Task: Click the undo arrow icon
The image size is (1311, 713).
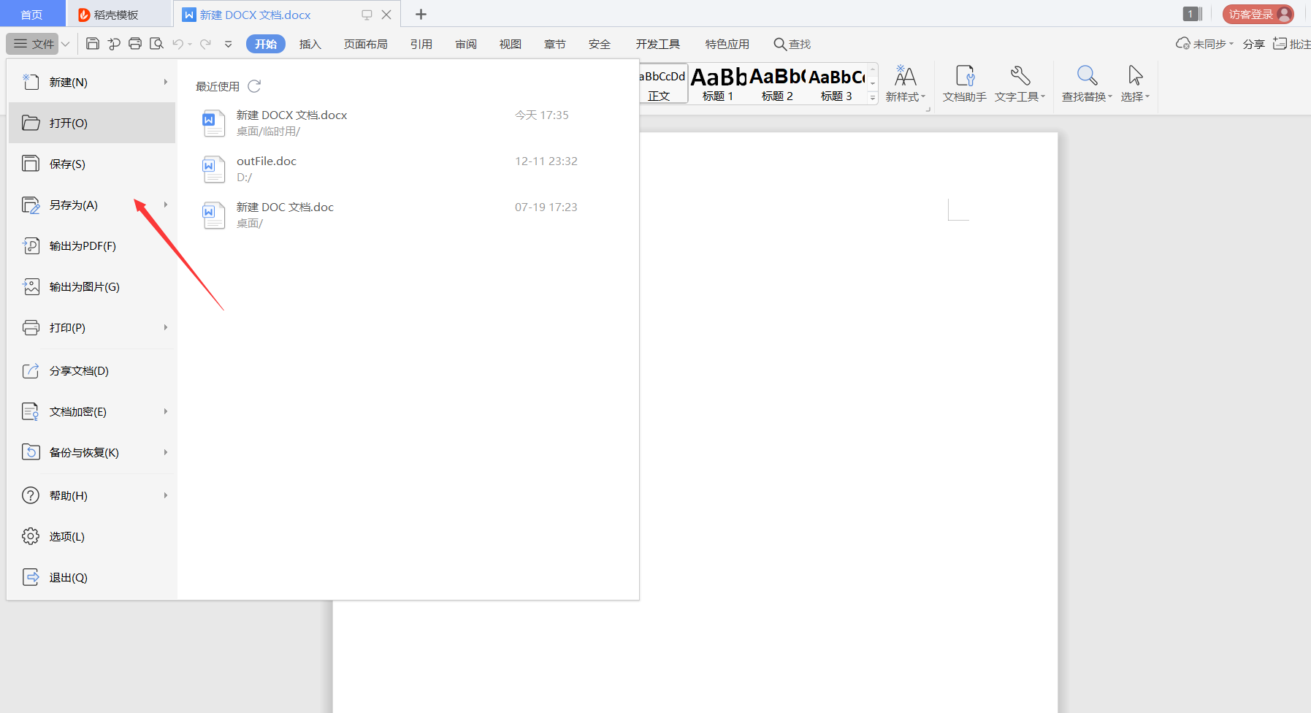Action: coord(177,44)
